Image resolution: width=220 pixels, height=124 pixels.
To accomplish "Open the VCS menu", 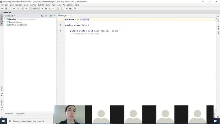I will [x=64, y=5].
